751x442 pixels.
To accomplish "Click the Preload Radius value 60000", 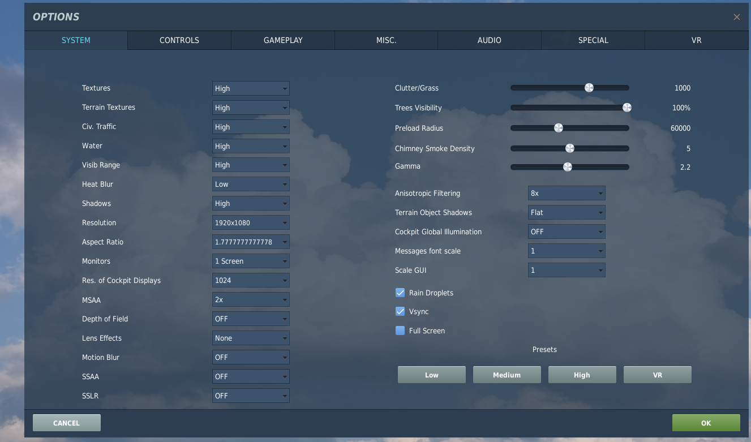I will (x=681, y=128).
